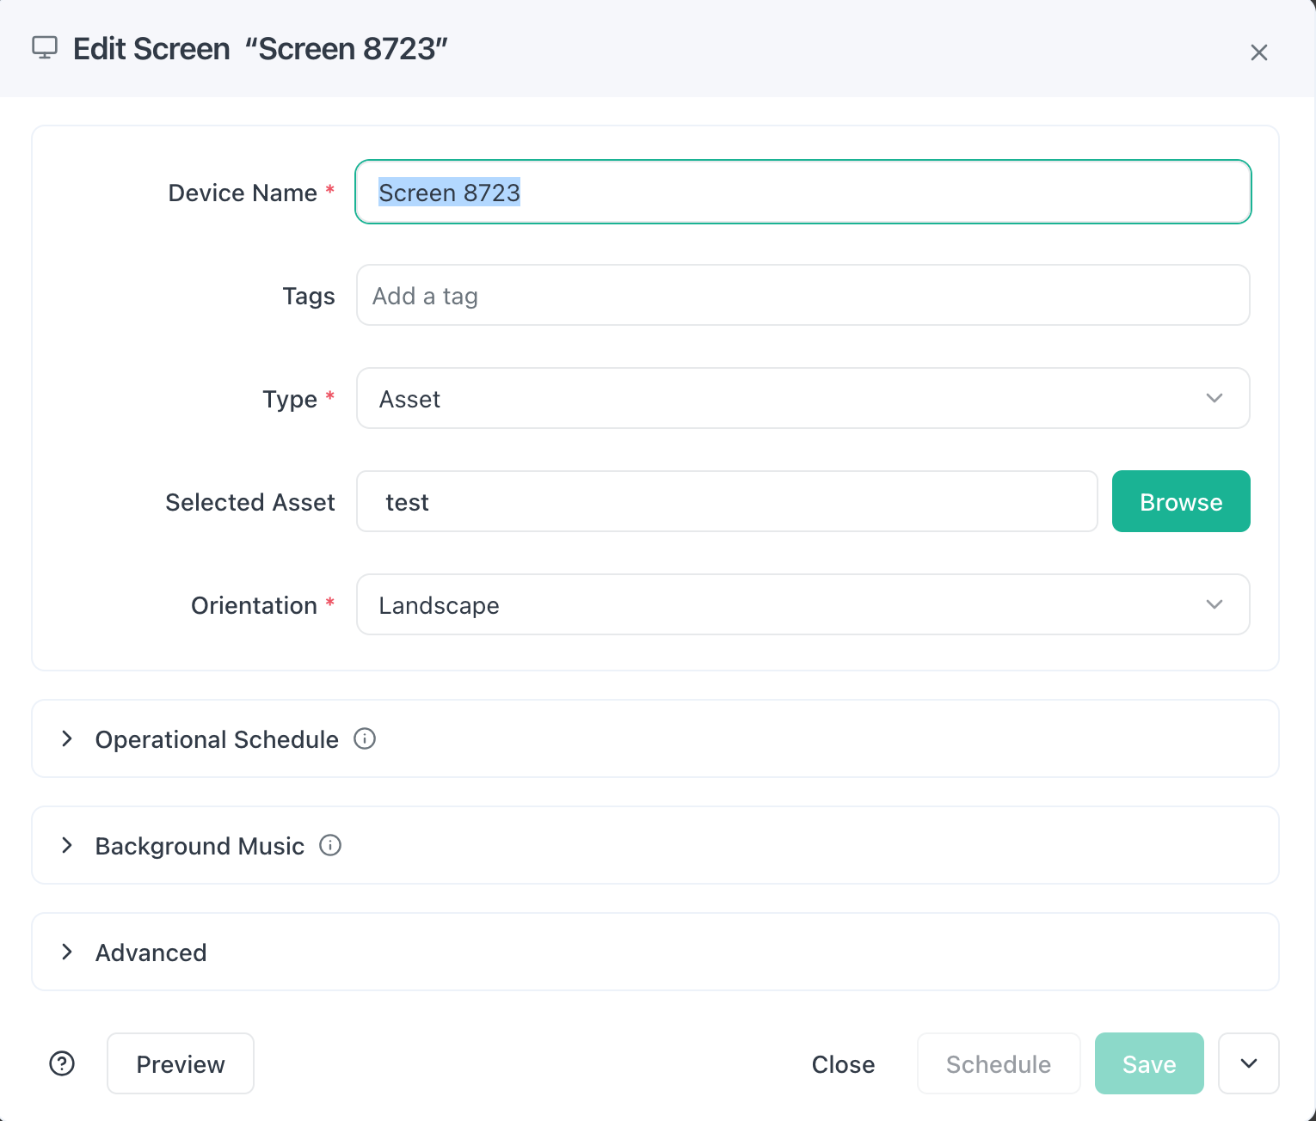Viewport: 1316px width, 1121px height.
Task: Click the Device Name field containing Screen 8723
Action: [x=803, y=192]
